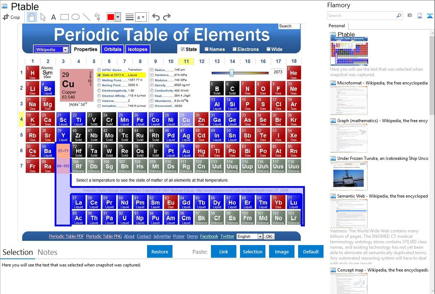
Task: Select the freehand scribble tool
Action: click(97, 17)
